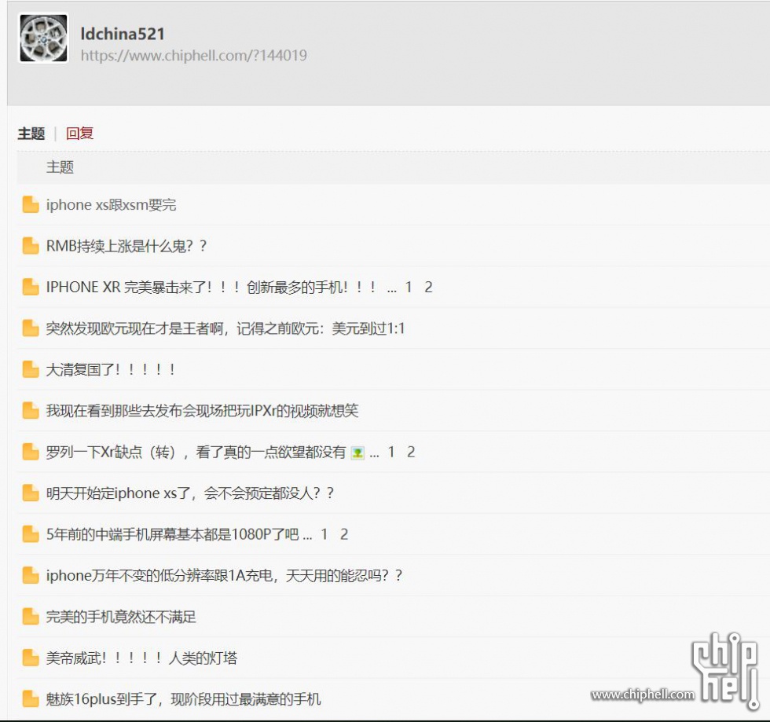Click folder icon beside 我现在看到那些去发布会现场
Viewport: 770px width, 722px height.
coord(31,411)
